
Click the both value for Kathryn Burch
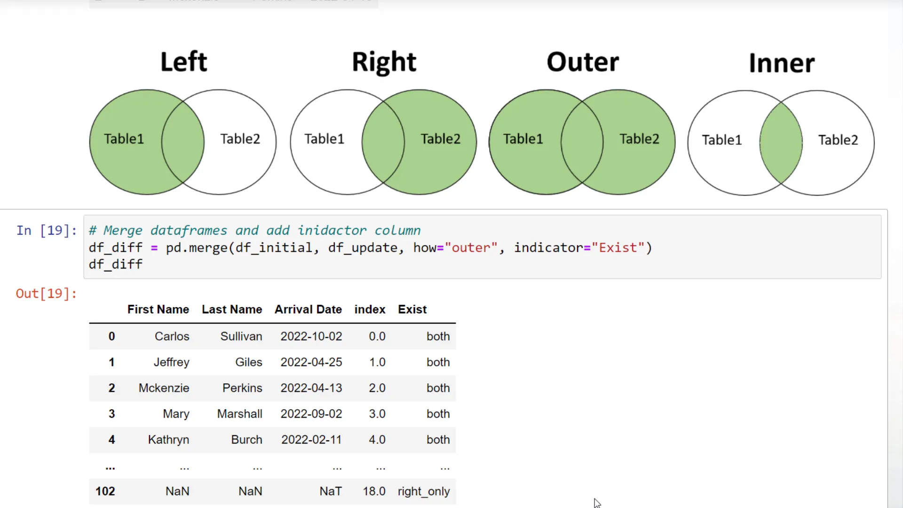(x=438, y=439)
